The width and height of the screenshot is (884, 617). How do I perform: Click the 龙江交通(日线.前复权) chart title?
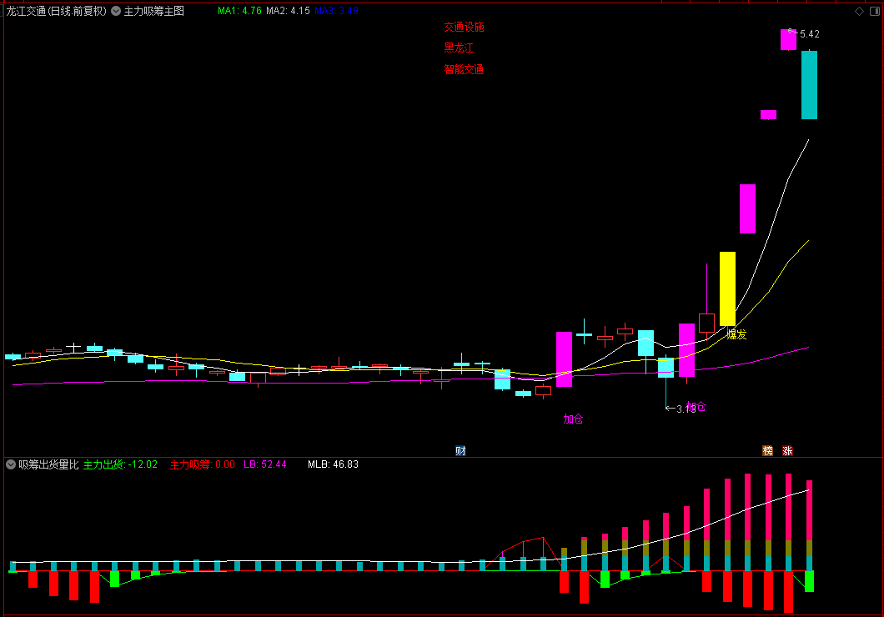(x=57, y=12)
